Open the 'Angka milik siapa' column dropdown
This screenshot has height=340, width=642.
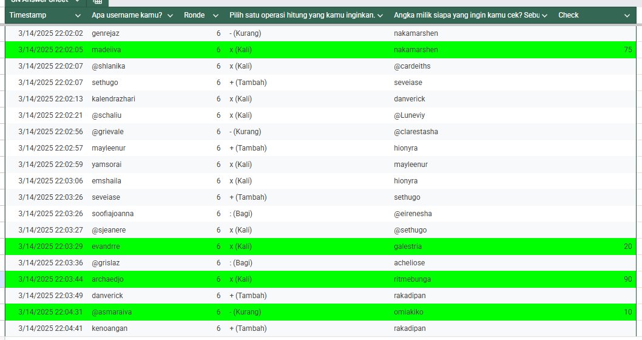[x=544, y=16]
